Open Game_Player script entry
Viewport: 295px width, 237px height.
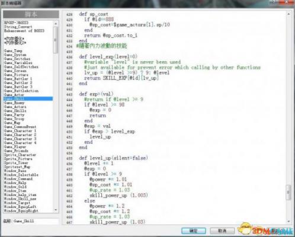click(x=15, y=147)
